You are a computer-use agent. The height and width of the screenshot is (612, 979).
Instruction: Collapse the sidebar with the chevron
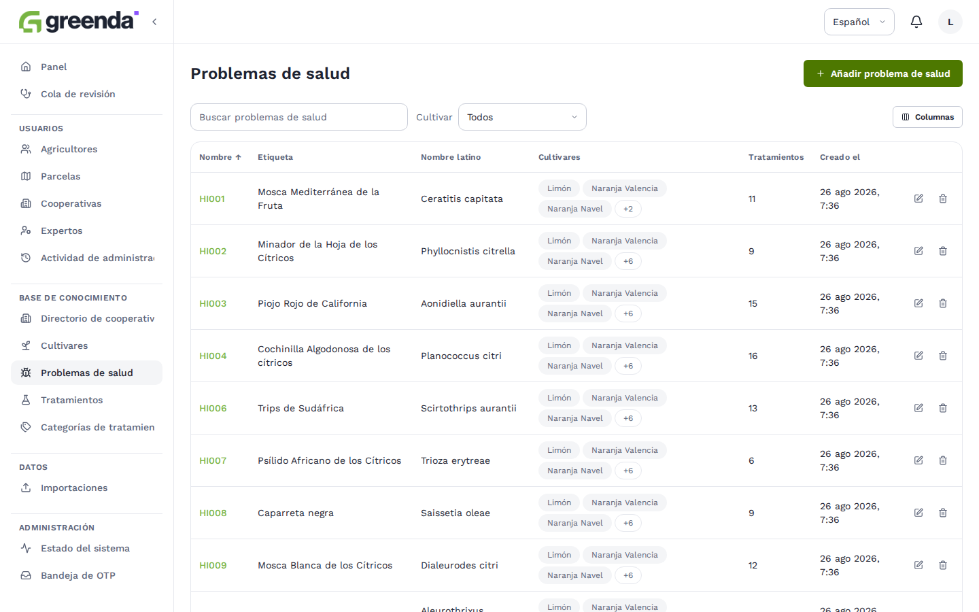point(154,22)
